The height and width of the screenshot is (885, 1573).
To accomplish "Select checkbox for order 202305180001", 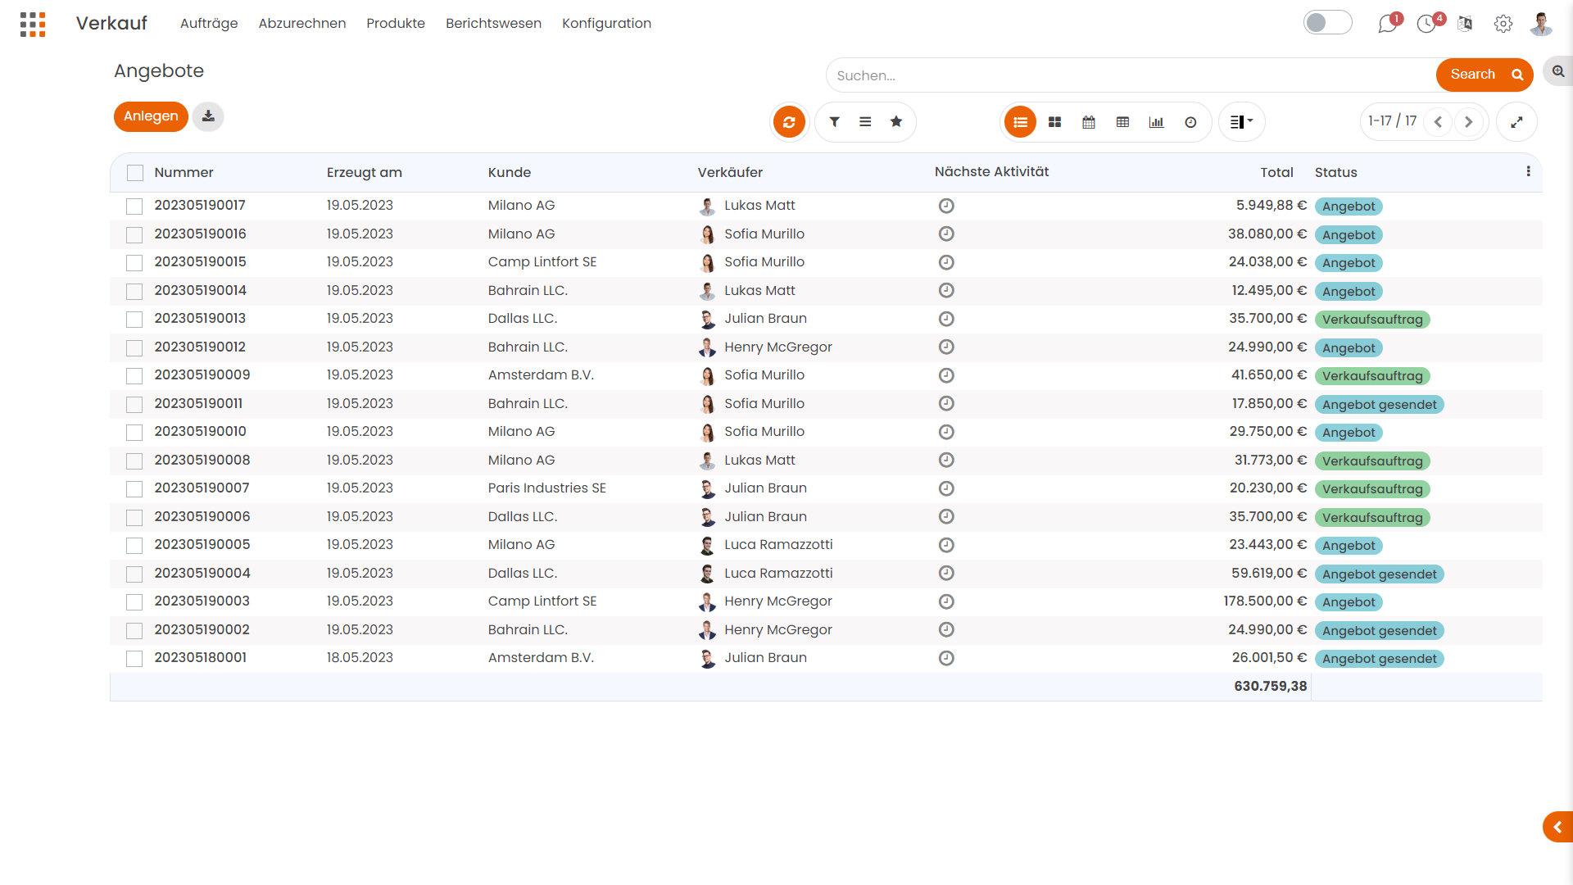I will click(x=134, y=659).
